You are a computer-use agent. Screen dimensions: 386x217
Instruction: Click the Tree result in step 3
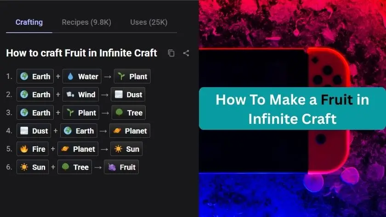pos(129,112)
